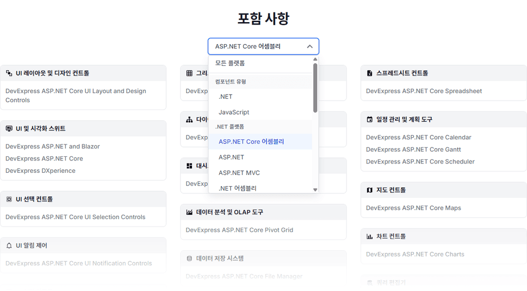Click the dropdown chevron arrow
This screenshot has height=291, width=527.
click(x=310, y=46)
